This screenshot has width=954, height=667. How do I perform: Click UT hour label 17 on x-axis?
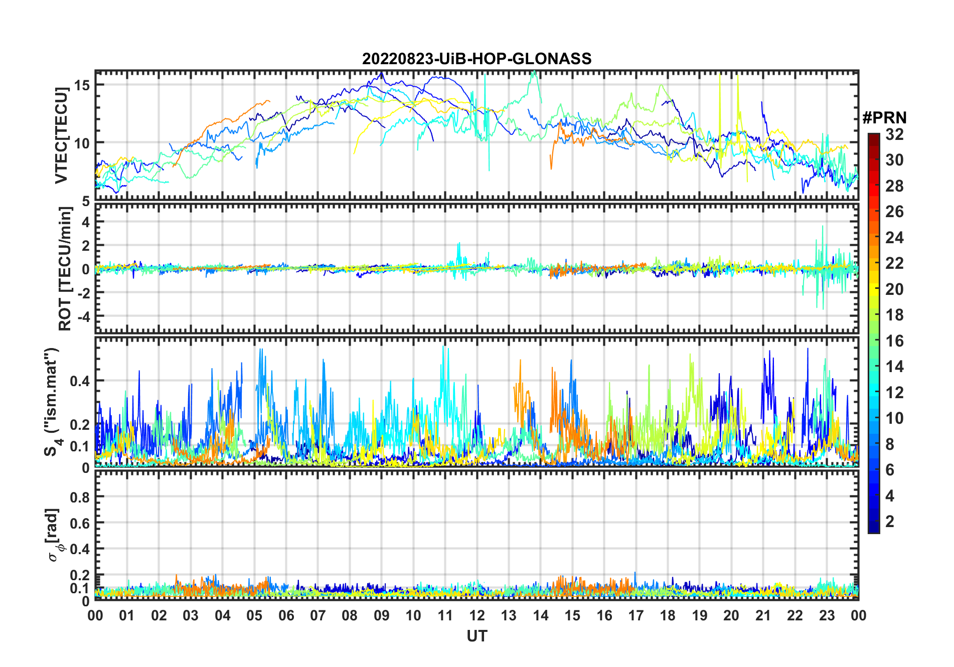(636, 615)
